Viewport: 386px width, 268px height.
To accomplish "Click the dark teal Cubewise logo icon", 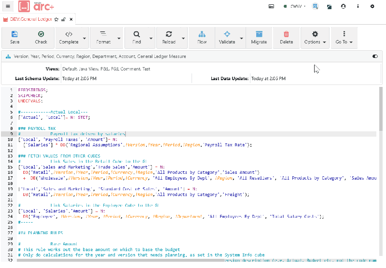I will (x=329, y=7).
